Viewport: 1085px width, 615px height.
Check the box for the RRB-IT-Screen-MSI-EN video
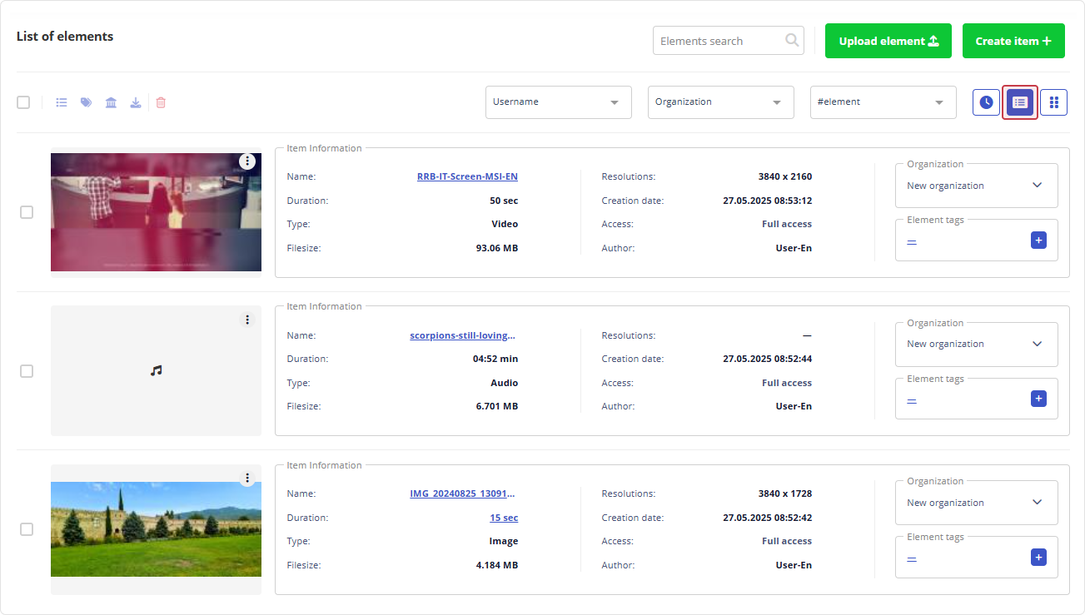pyautogui.click(x=27, y=212)
